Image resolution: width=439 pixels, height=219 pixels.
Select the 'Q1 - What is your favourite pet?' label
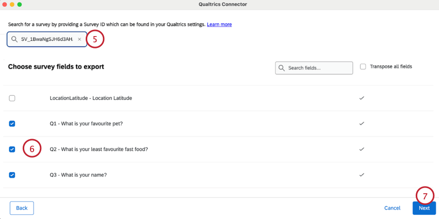(x=86, y=124)
